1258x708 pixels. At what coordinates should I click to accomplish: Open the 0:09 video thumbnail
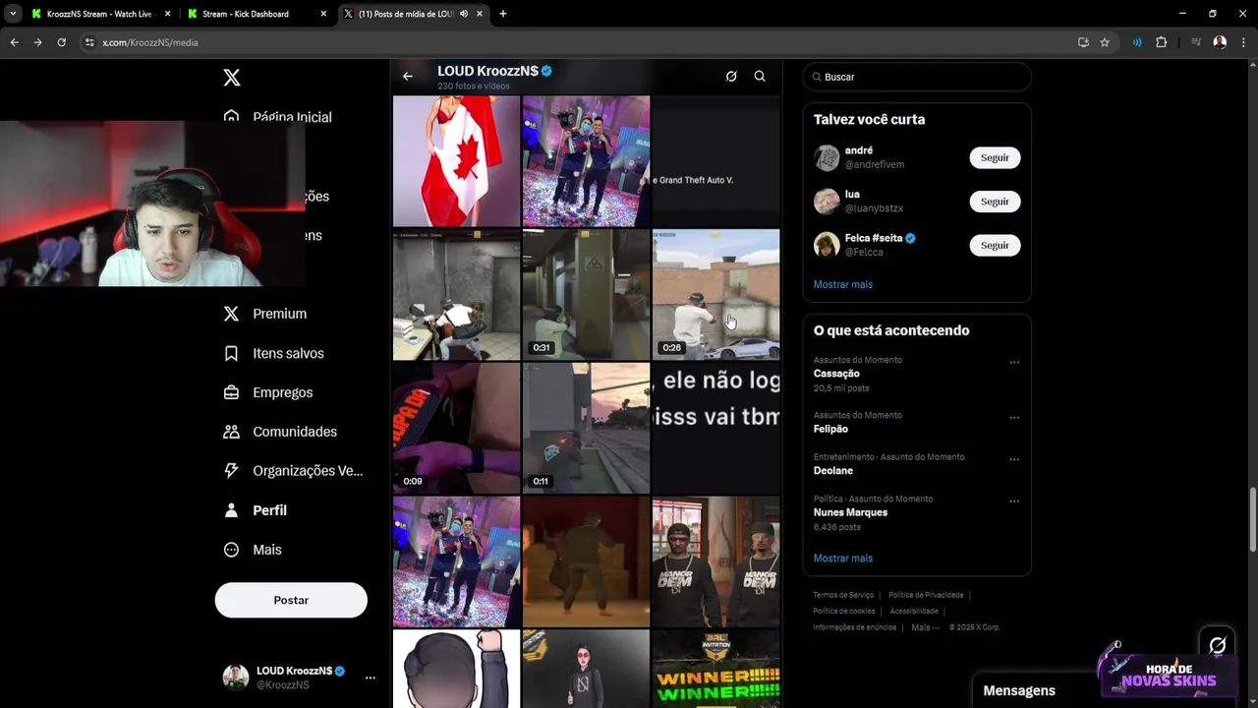coord(456,428)
